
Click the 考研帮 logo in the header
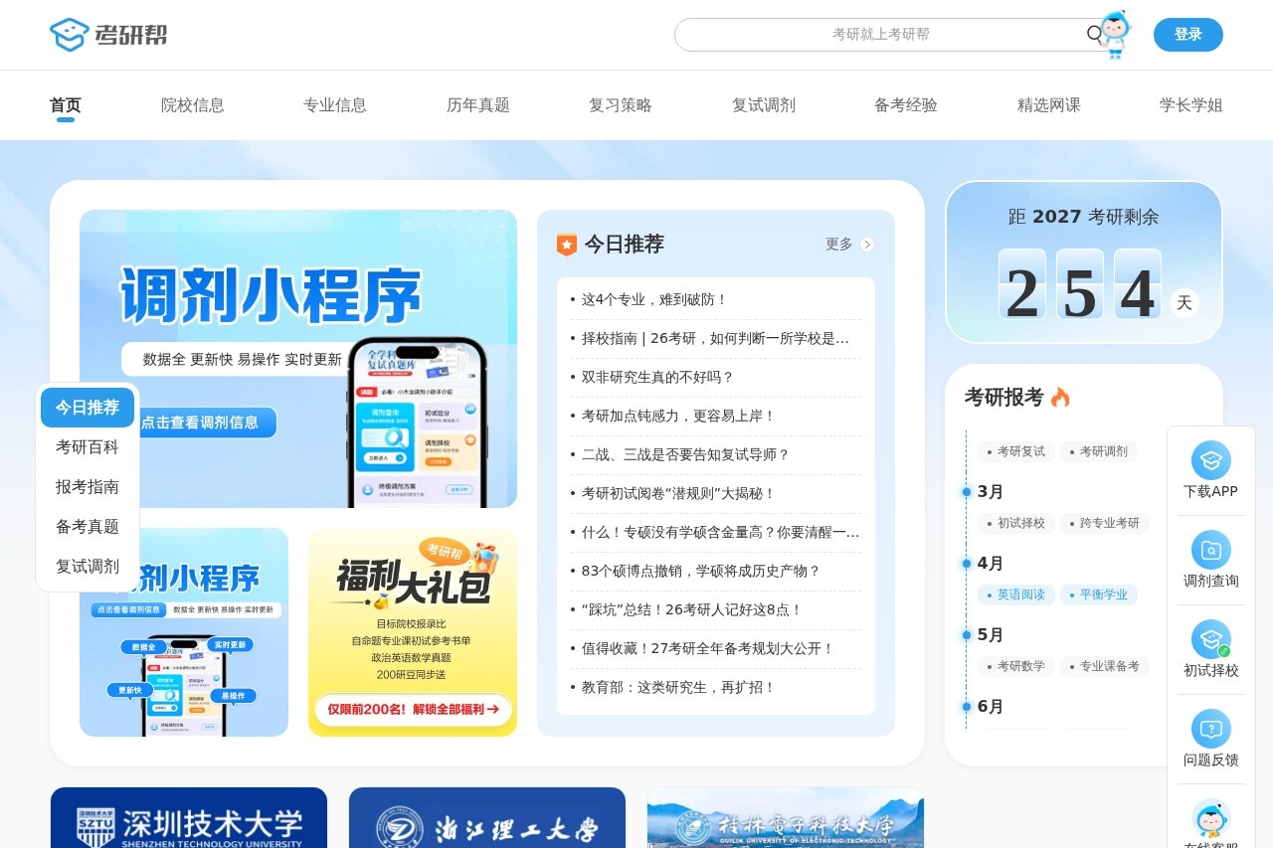108,35
